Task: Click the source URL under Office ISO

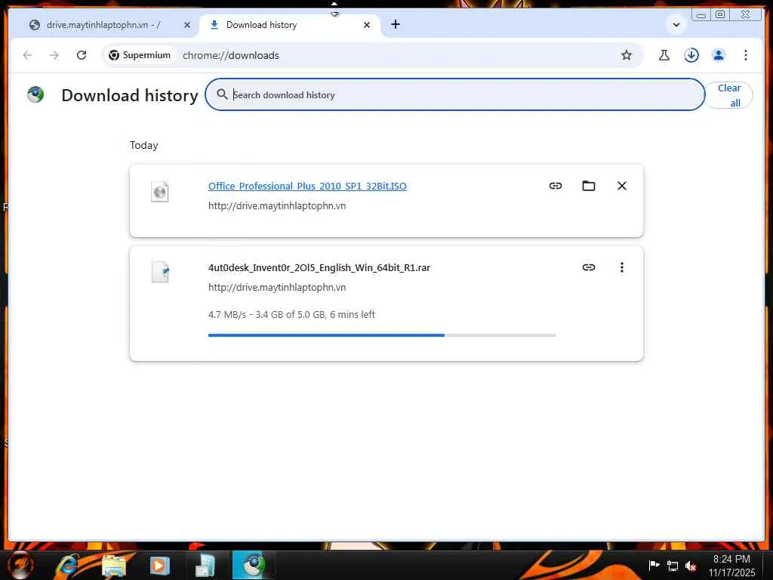Action: click(x=277, y=205)
